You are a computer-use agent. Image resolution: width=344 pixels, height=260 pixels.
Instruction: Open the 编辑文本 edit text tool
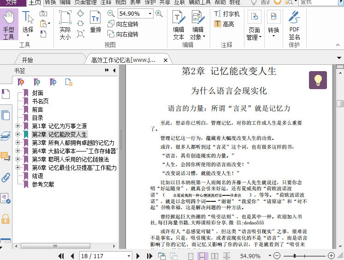pyautogui.click(x=178, y=25)
